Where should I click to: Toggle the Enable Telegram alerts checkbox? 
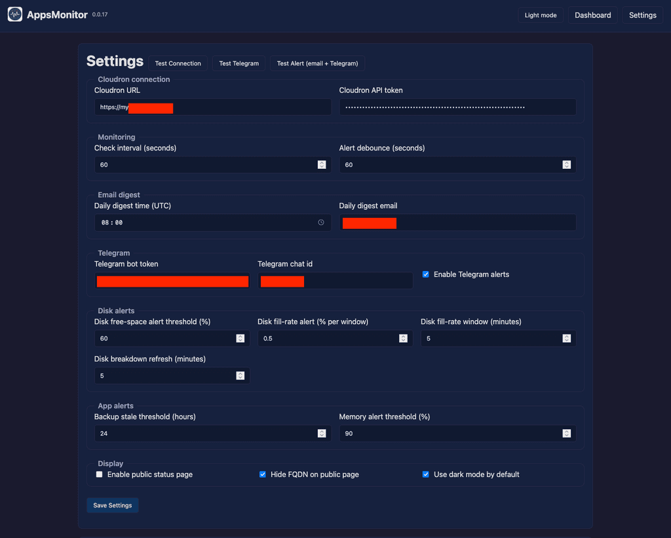coord(426,274)
